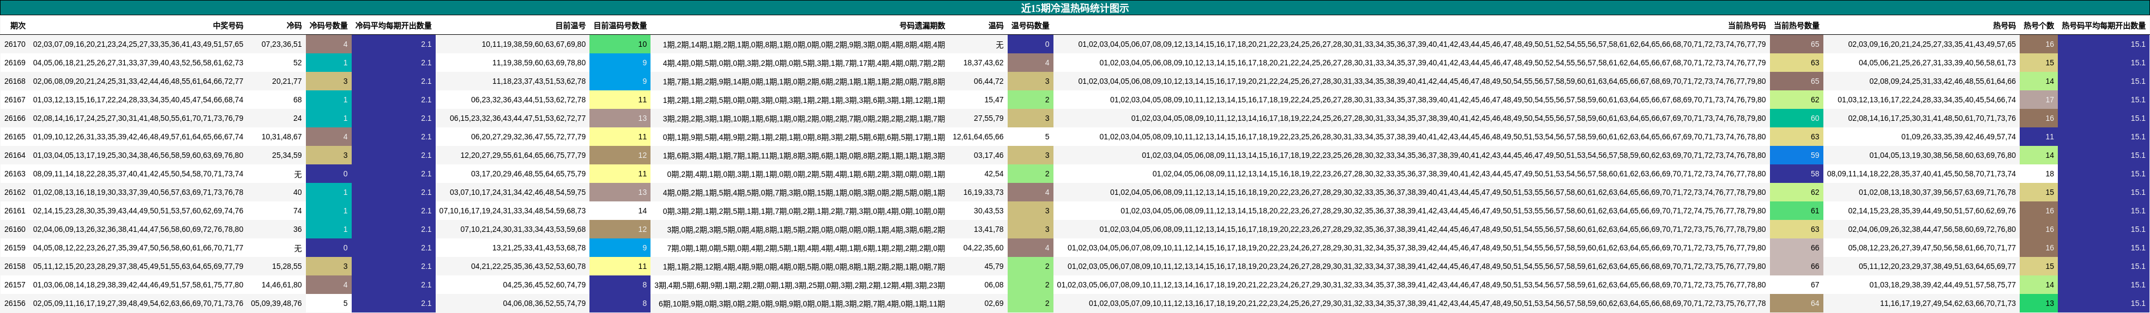Viewport: 2150px width, 313px height.
Task: Select period cell 26168
Action: point(14,82)
